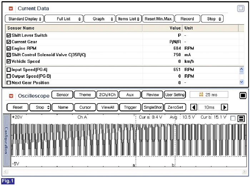This screenshot has width=250, height=186.
Task: Click the 25 ms cursor interval indicator
Action: [209, 95]
